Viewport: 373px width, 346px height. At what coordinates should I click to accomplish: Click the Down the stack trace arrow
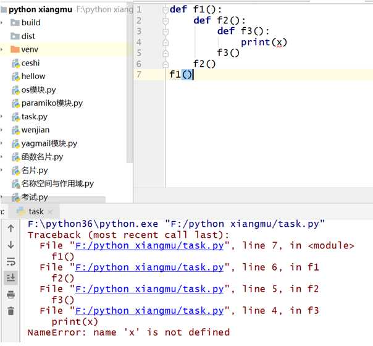click(10, 245)
